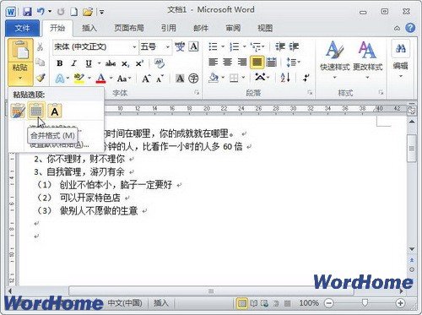Screen dimensions: 422x315
Task: Click the enclosed character icon
Action: [193, 79]
